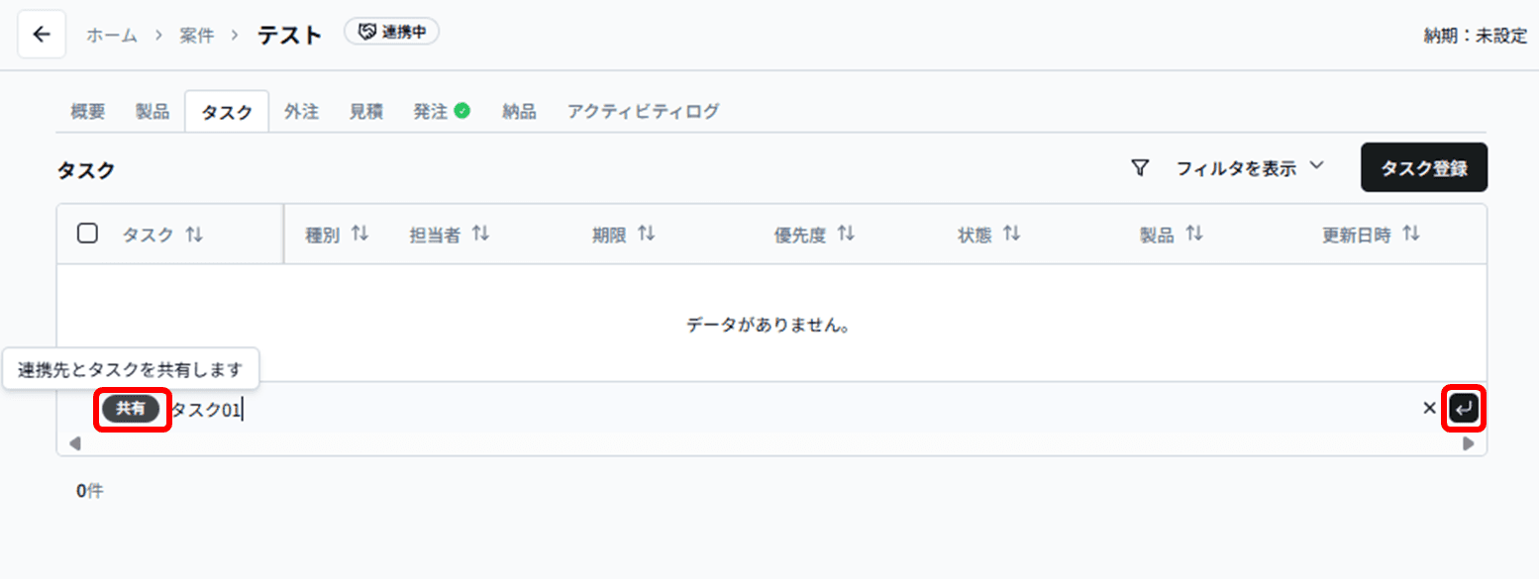Sort tasks by 担当者
This screenshot has height=579, width=1539.
(481, 234)
